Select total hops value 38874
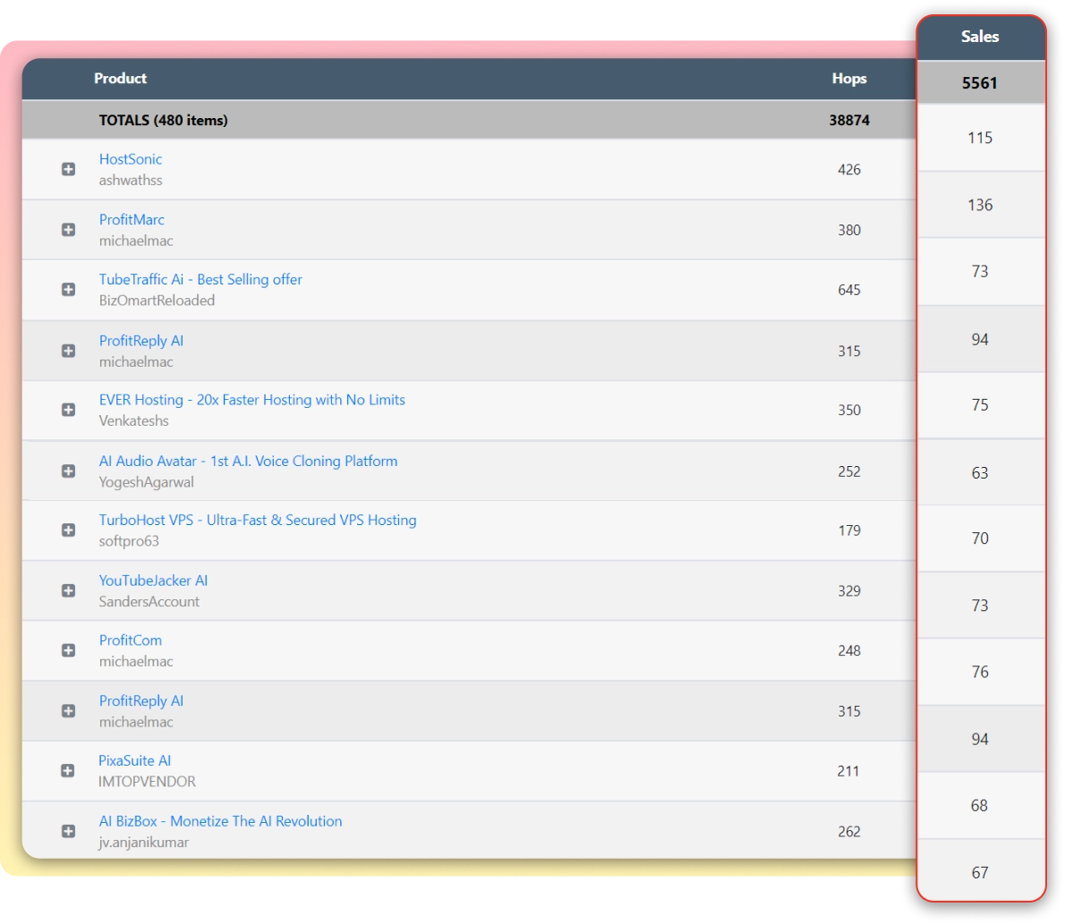1065x924 pixels. click(849, 120)
